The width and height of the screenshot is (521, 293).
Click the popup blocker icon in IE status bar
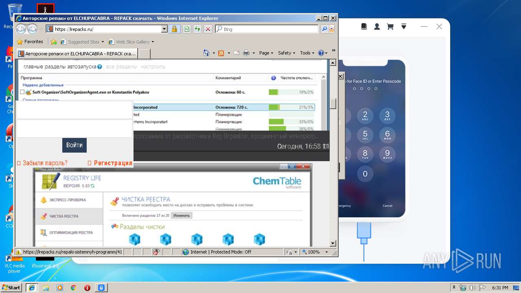click(x=156, y=252)
